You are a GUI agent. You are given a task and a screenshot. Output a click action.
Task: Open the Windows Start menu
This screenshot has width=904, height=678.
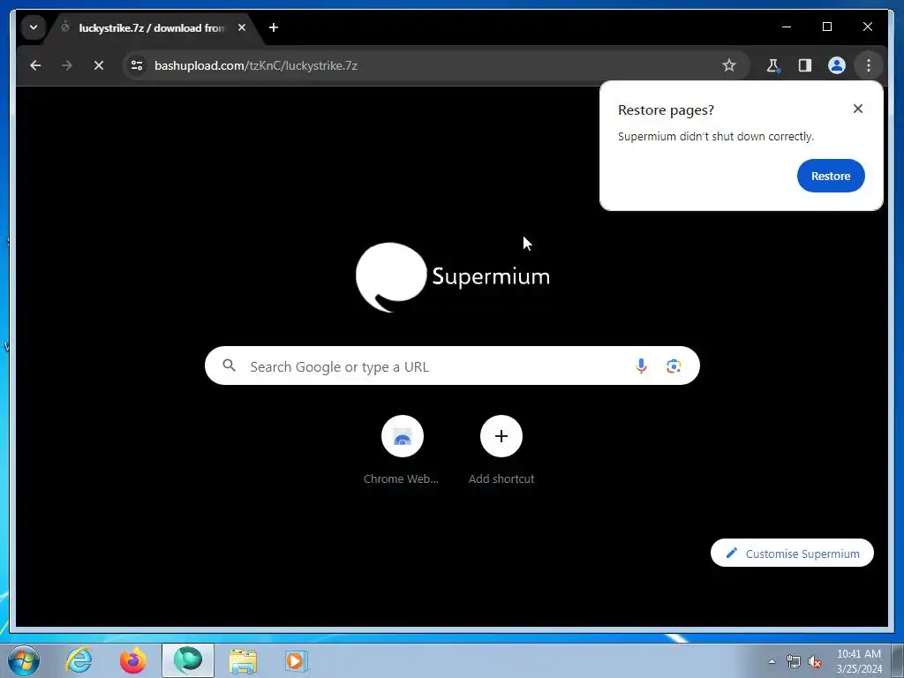click(24, 660)
